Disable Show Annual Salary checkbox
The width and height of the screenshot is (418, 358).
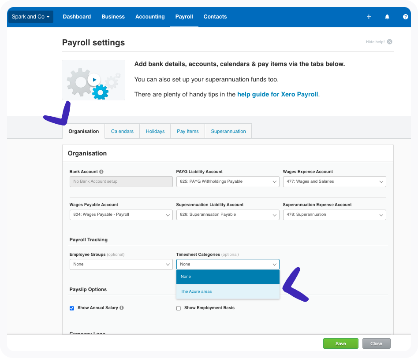pyautogui.click(x=72, y=308)
